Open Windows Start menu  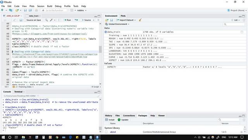[x=3, y=137]
